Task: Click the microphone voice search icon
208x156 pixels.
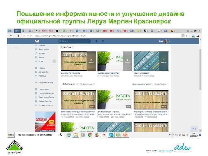Action: (60, 135)
